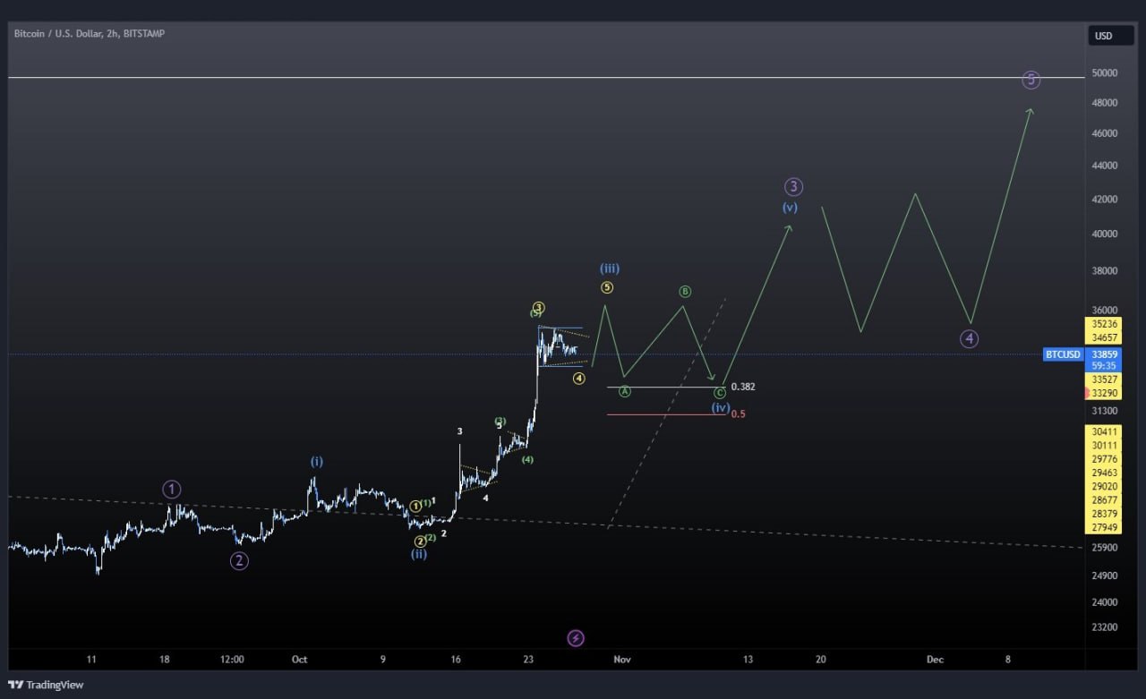Select purple circled wave 3 label

[793, 187]
